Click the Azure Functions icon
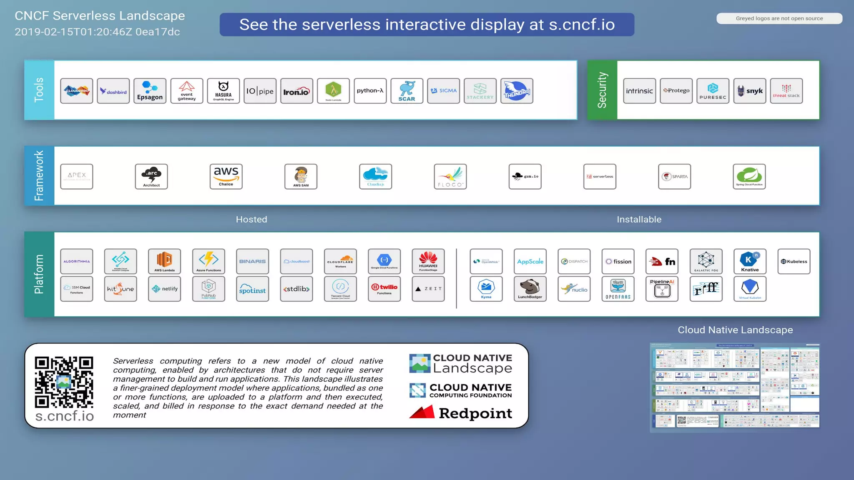This screenshot has width=854, height=480. (208, 261)
